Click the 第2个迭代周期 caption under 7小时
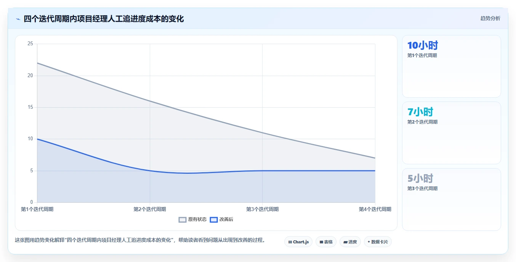This screenshot has width=516, height=262. 422,122
